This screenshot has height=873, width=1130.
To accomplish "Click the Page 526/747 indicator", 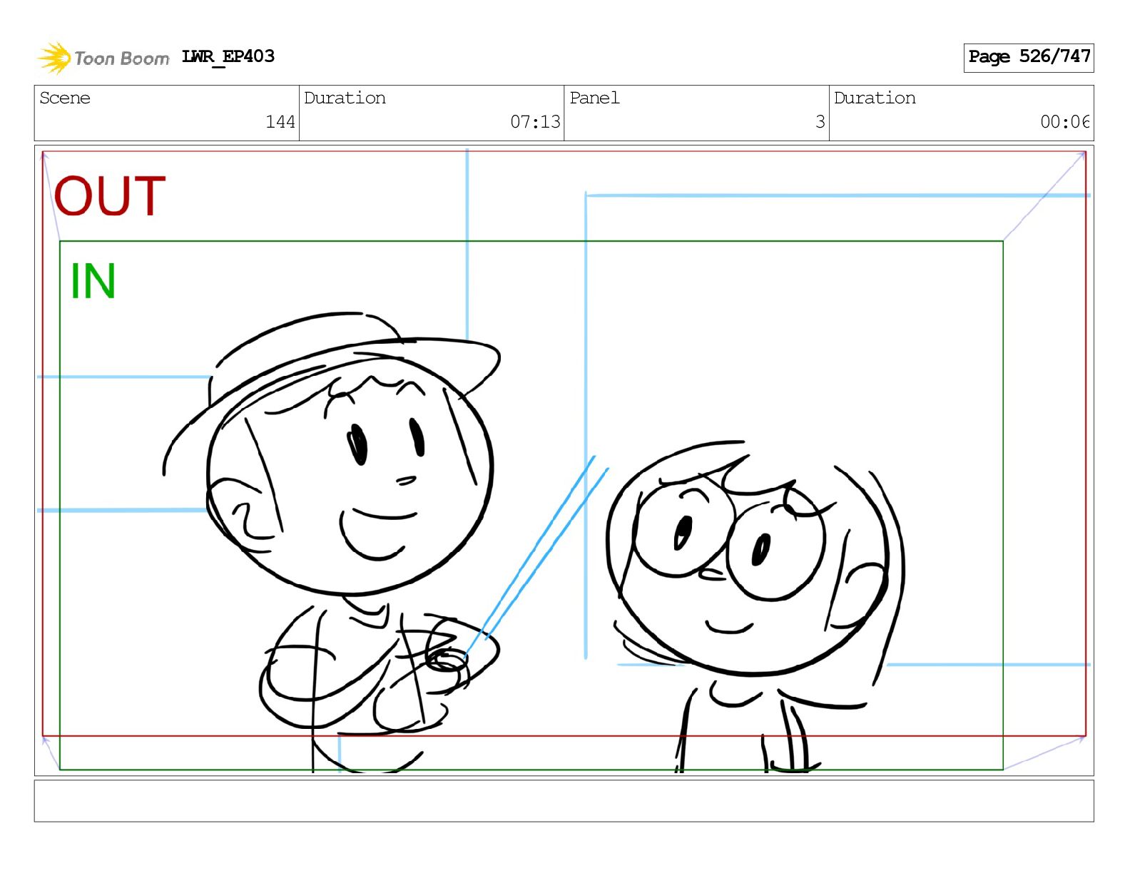I will (1029, 57).
